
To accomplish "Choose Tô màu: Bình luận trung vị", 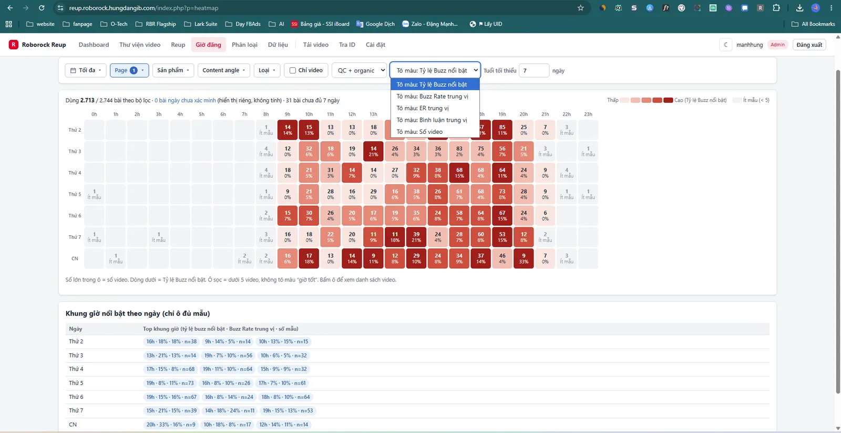I will pyautogui.click(x=435, y=120).
